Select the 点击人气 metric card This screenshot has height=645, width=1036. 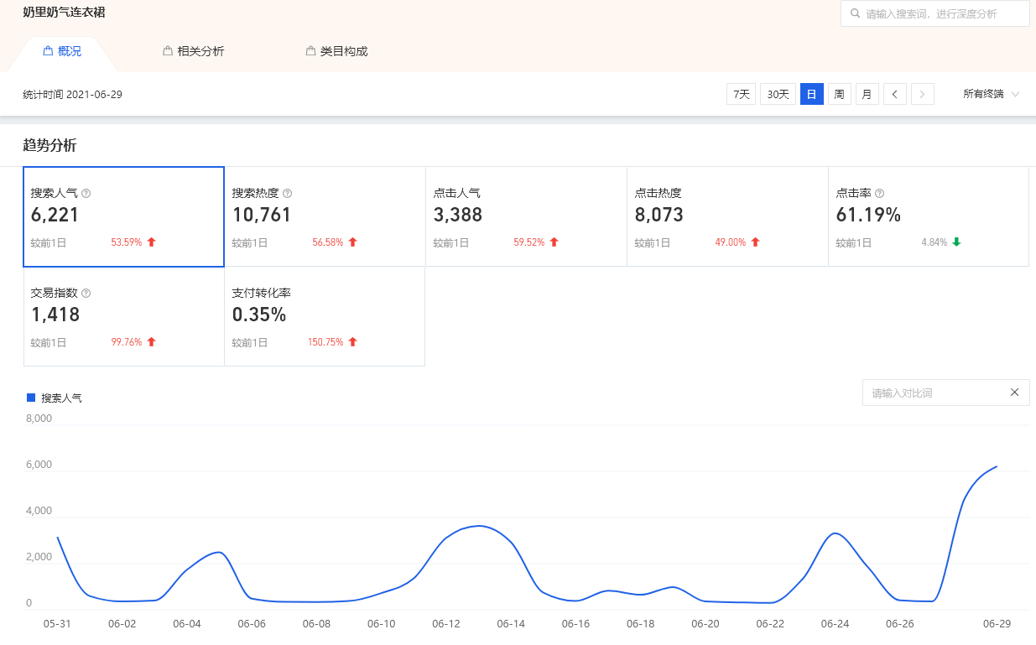pos(526,217)
